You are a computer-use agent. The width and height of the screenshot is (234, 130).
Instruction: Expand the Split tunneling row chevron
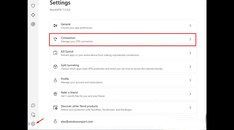[x=190, y=67]
